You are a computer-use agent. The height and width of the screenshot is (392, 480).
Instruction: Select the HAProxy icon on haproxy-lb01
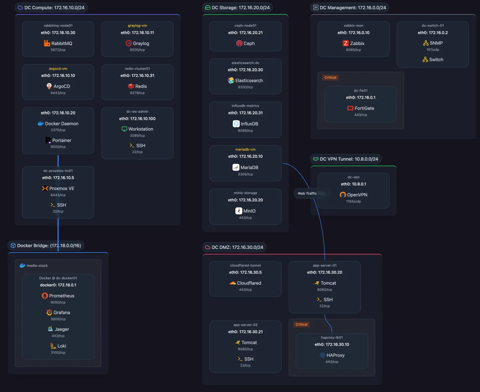point(322,355)
